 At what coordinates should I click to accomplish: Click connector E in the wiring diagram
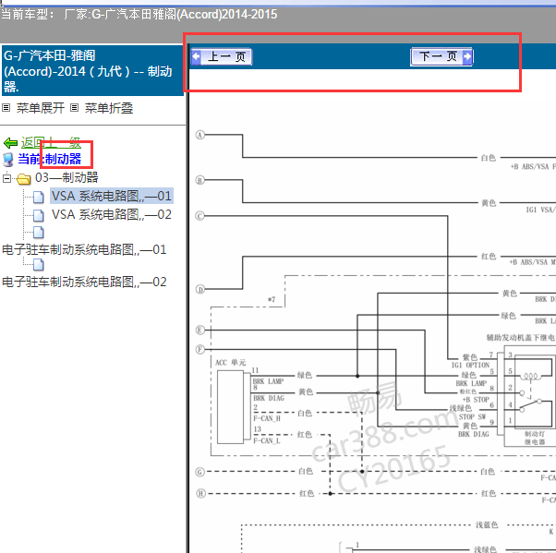pyautogui.click(x=200, y=330)
